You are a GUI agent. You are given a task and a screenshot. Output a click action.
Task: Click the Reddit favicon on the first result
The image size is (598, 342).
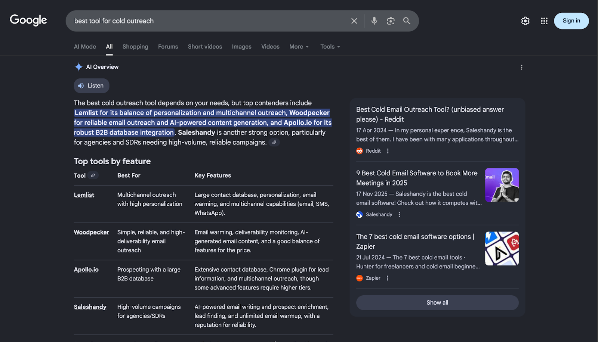click(x=359, y=151)
